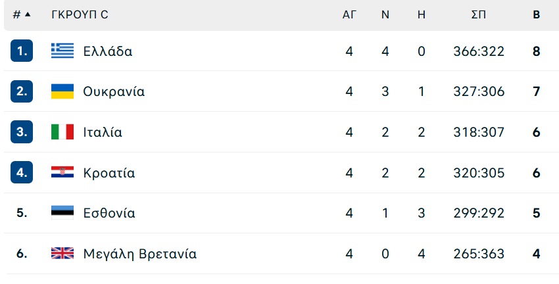Open the Ελλάδα team link
This screenshot has height=284, width=559.
click(108, 51)
